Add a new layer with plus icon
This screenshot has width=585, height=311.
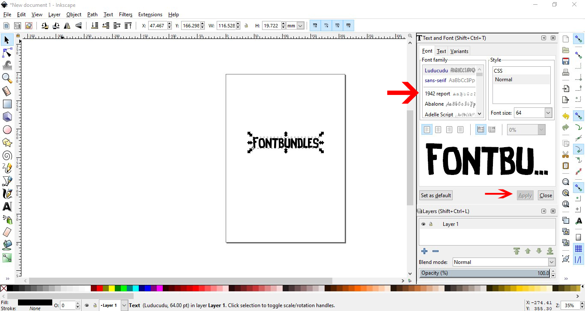[424, 251]
